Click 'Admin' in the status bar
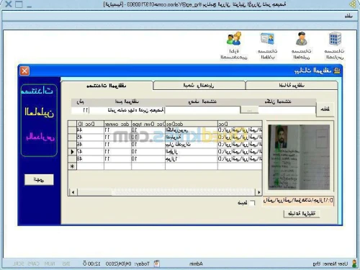360x270 pixels. pos(196,264)
